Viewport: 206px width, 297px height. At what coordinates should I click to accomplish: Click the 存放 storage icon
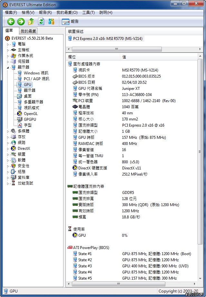14,137
